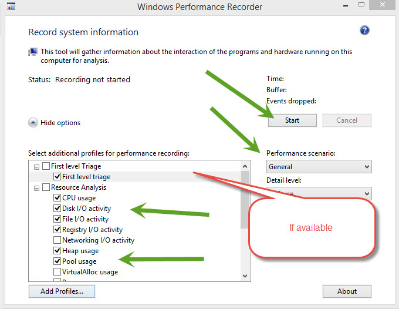The height and width of the screenshot is (309, 399).
Task: Collapse the First level Triage tree node
Action: click(36, 167)
